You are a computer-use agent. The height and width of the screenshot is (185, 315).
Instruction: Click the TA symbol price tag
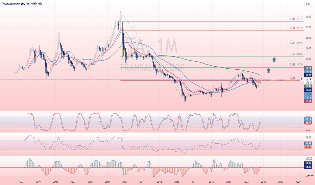coord(302,80)
